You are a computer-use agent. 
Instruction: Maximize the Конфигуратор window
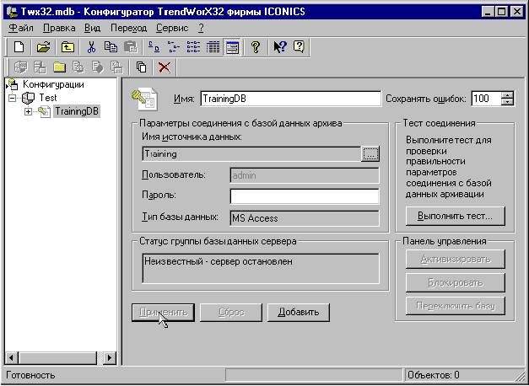coord(502,13)
